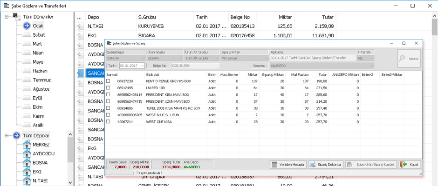
Task: Click the Sipariş Dekontu button
Action: (326, 165)
